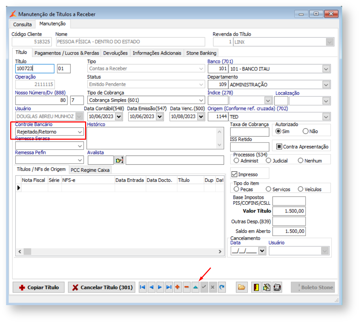The width and height of the screenshot is (359, 322).
Task: Click in Histórico text area
Action: pyautogui.click(x=151, y=138)
